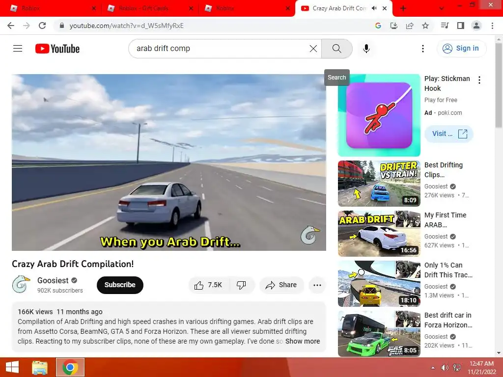Open Play: Stickman Hook ad title

[447, 83]
